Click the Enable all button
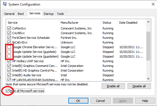Viewport: 157px width, 106px height. pyautogui.click(x=113, y=86)
